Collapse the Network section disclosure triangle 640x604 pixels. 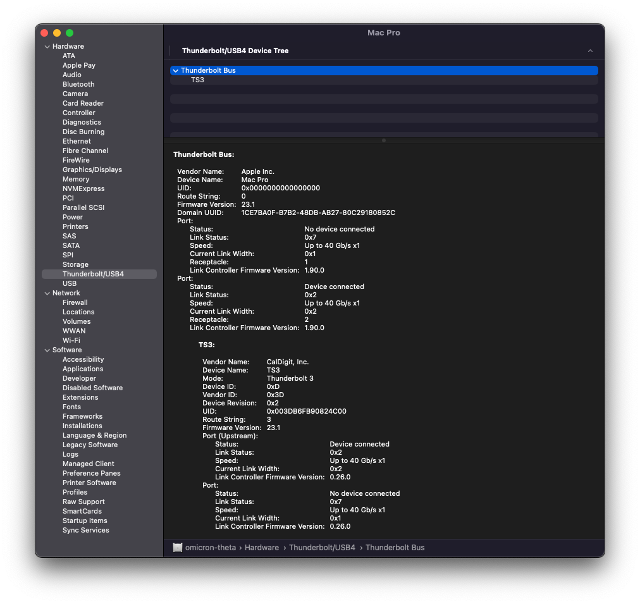click(47, 293)
